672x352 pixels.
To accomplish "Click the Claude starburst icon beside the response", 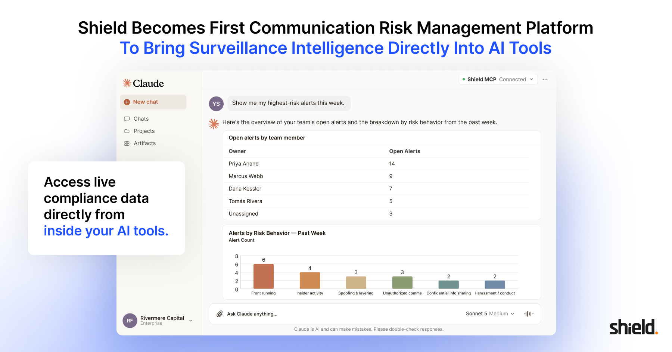I will click(214, 124).
